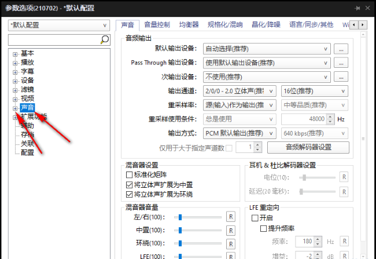Uncheck 将立体声扩展为中置
376x259 pixels.
[129, 184]
